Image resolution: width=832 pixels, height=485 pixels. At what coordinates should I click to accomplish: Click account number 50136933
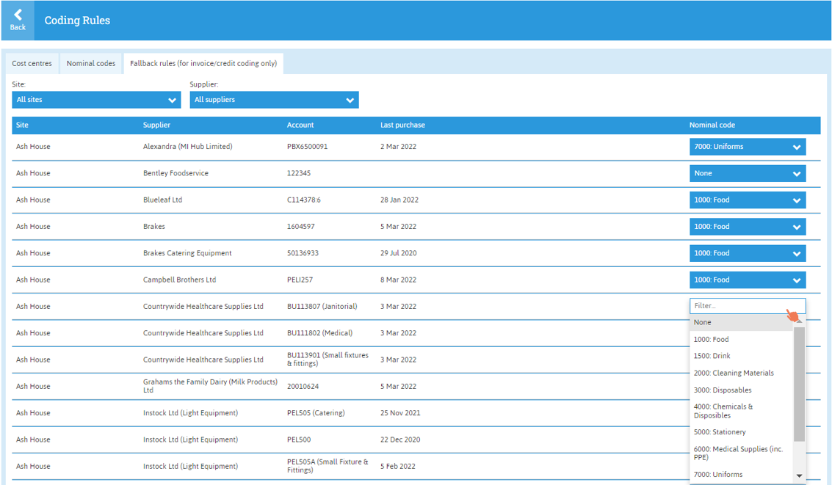pyautogui.click(x=303, y=253)
